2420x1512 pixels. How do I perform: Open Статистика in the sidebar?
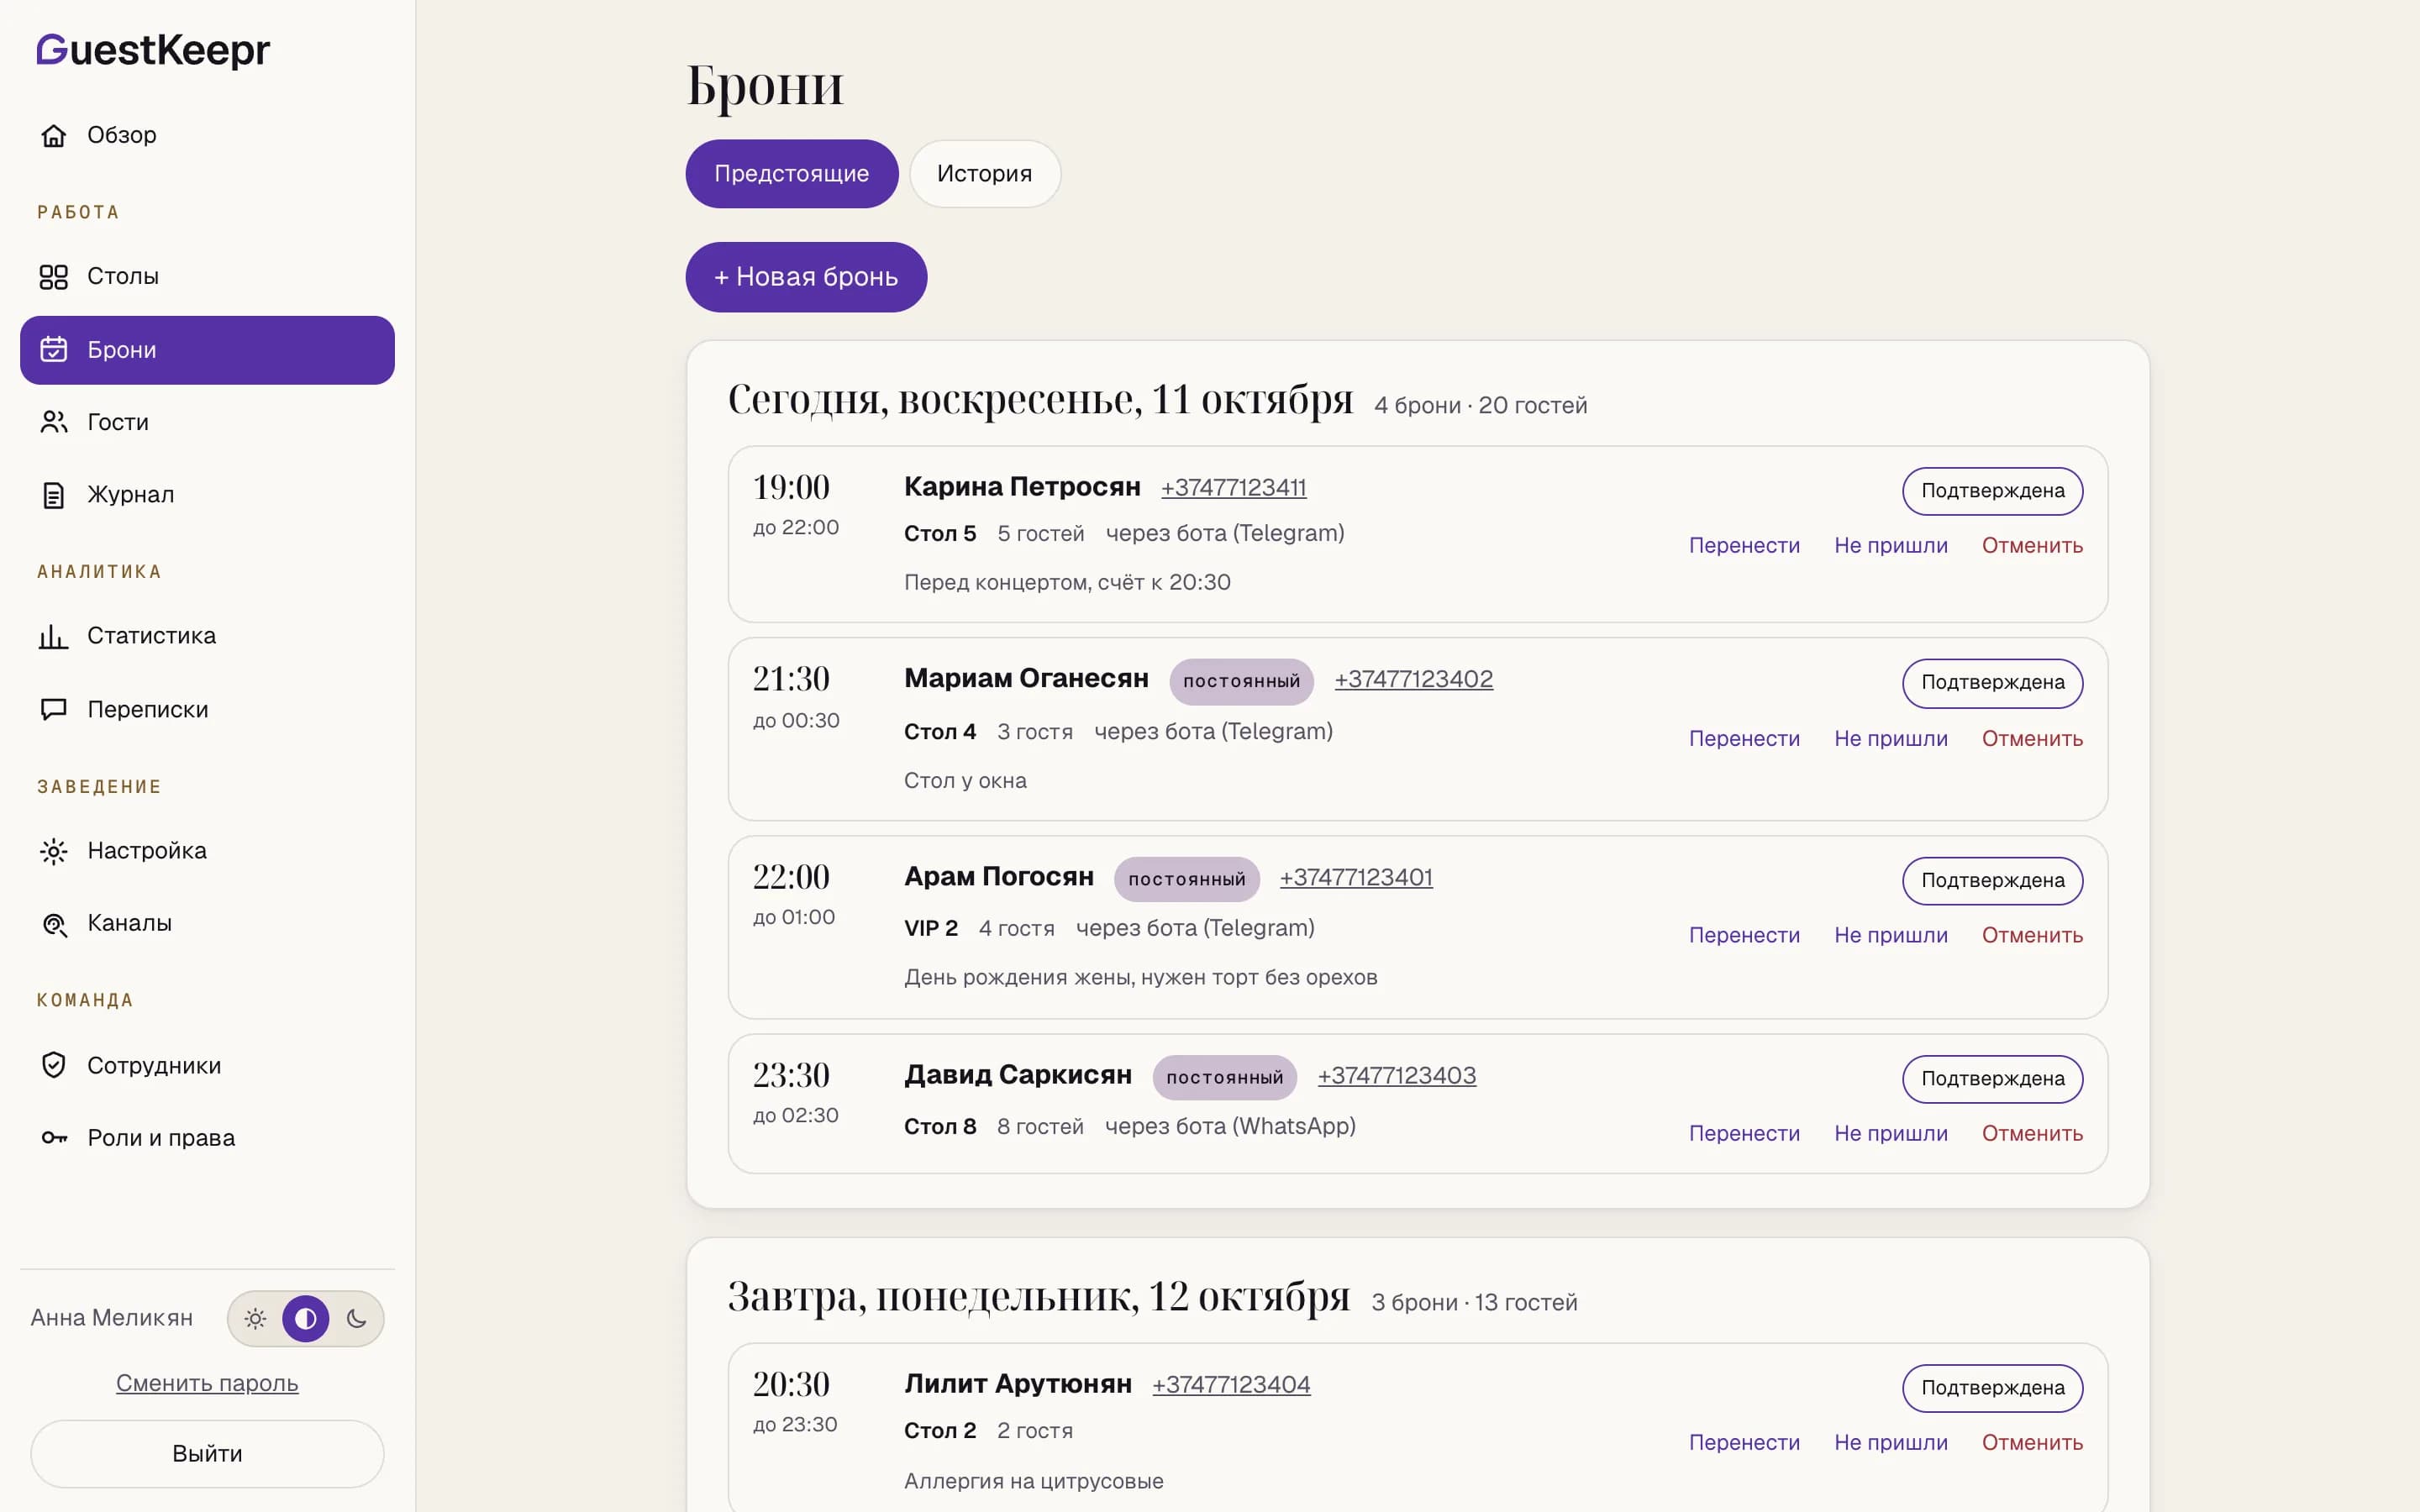[x=207, y=636]
